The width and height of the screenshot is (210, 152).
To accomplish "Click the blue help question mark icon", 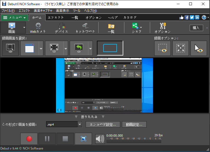I will pos(204,17).
